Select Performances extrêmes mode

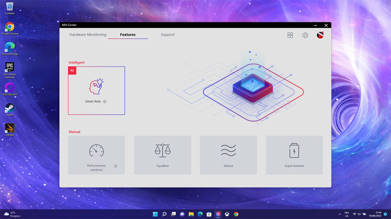pos(97,155)
